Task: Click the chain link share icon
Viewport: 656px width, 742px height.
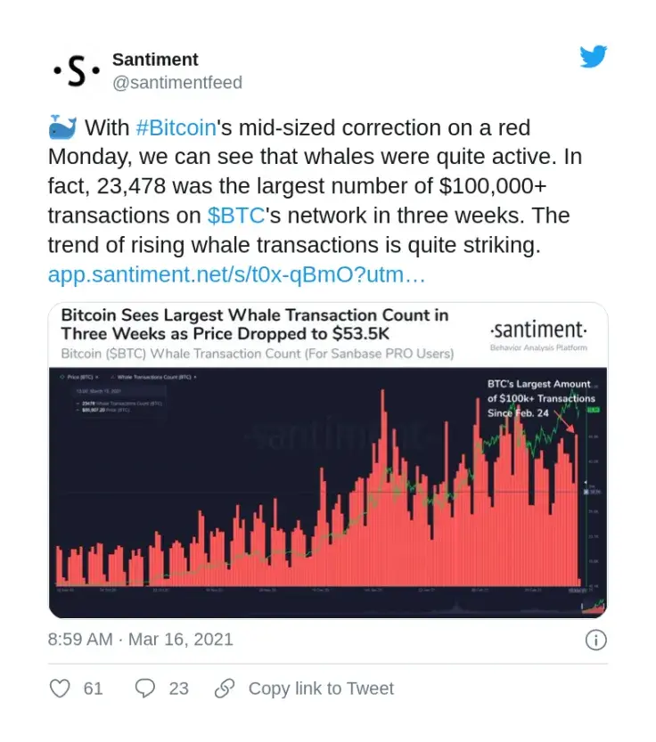Action: [221, 688]
